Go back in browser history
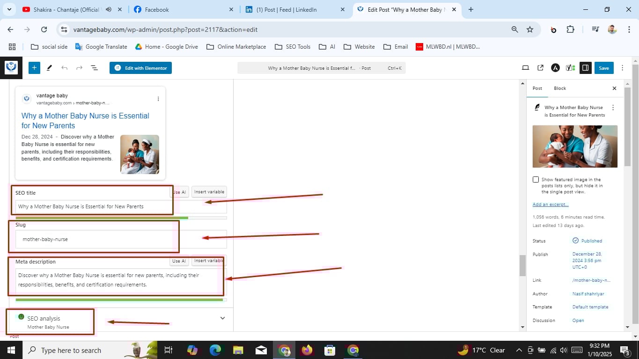 [x=11, y=29]
